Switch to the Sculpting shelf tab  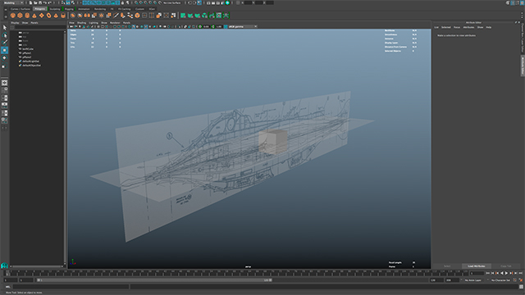click(55, 9)
